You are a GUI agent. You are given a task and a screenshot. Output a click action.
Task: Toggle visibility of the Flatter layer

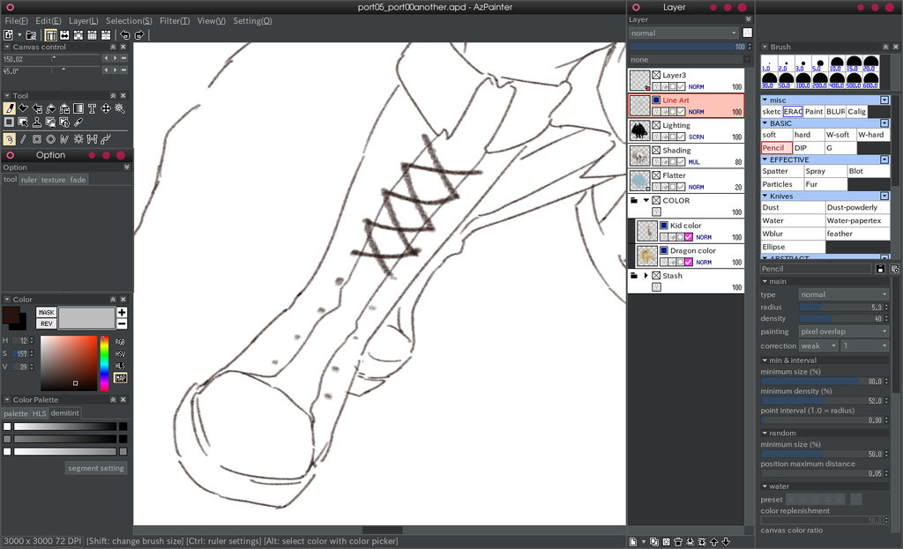[x=656, y=175]
